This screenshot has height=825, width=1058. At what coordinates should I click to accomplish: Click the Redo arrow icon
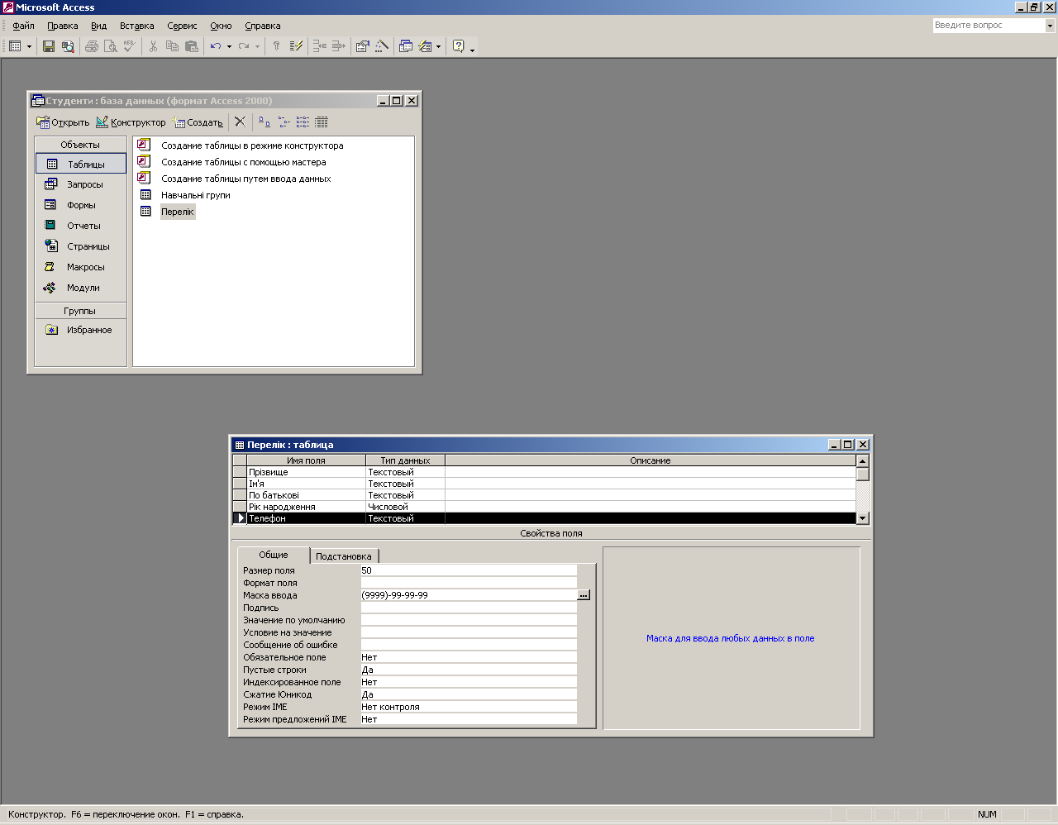[244, 46]
